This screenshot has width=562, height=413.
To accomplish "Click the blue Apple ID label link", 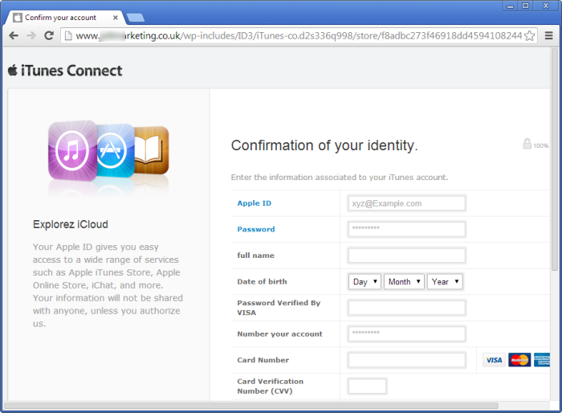I will pyautogui.click(x=254, y=203).
